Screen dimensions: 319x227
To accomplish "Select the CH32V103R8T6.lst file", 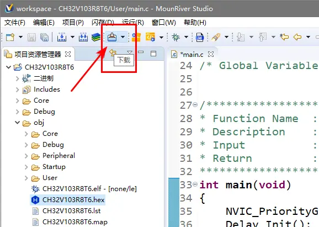I will 71,211.
